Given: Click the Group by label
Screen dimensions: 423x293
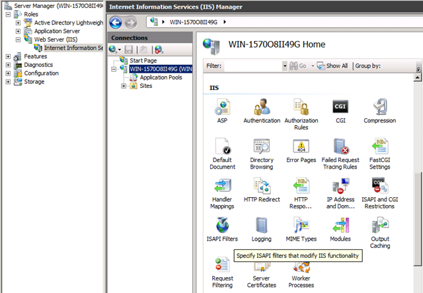Looking at the screenshot, I should tap(367, 65).
